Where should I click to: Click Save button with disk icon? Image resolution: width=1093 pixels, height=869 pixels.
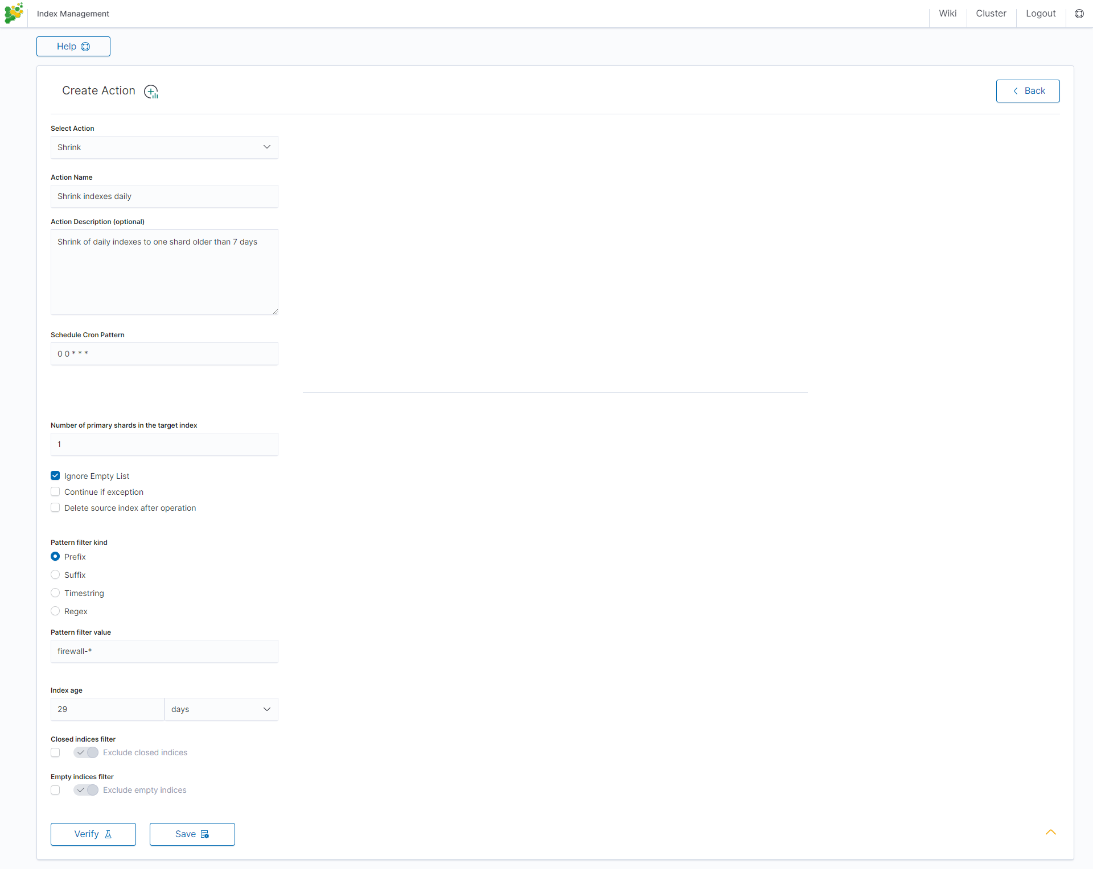192,834
